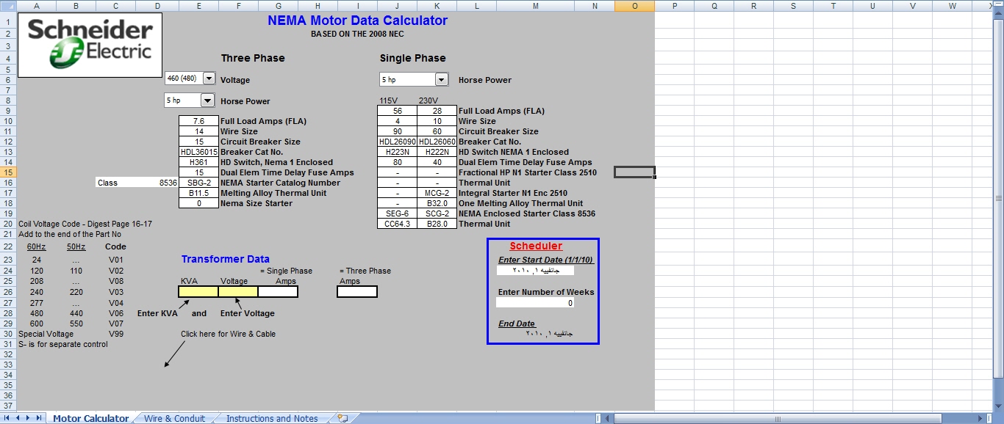Click the 'Coil Voltage Code - Digest Page 16-17' text

click(85, 224)
